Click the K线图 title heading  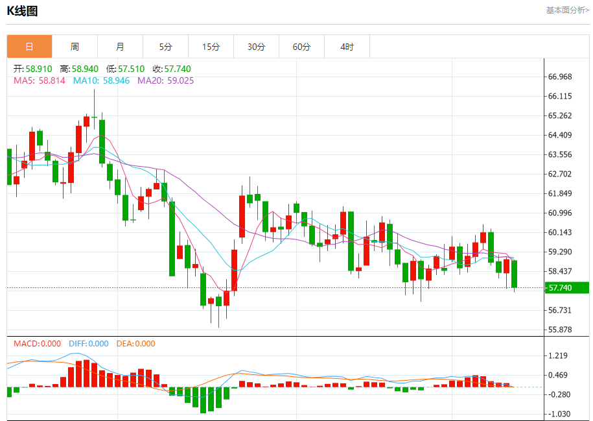(x=22, y=10)
